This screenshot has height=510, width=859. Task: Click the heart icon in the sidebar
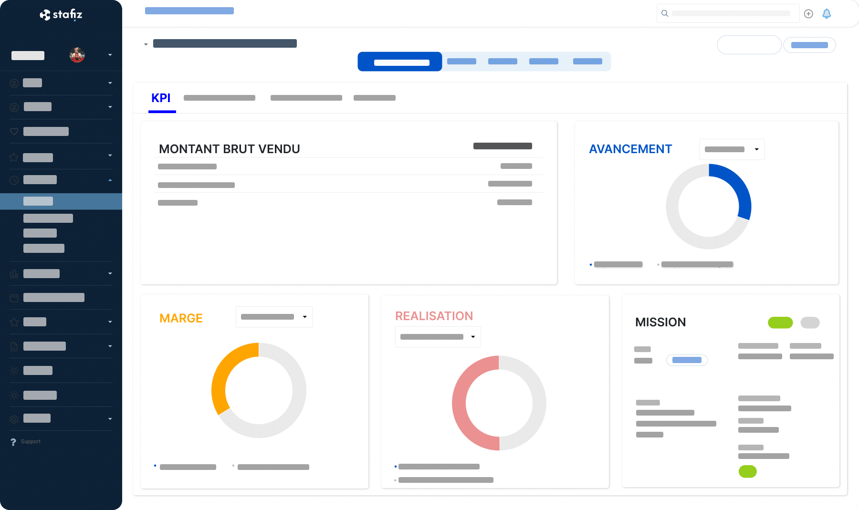click(14, 131)
